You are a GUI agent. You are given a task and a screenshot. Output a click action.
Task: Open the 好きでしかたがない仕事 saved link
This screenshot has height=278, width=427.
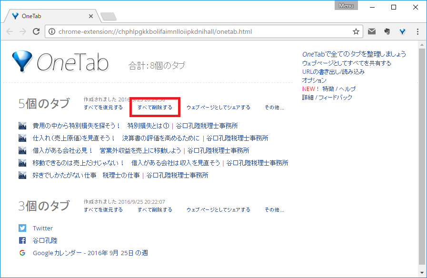coord(86,175)
